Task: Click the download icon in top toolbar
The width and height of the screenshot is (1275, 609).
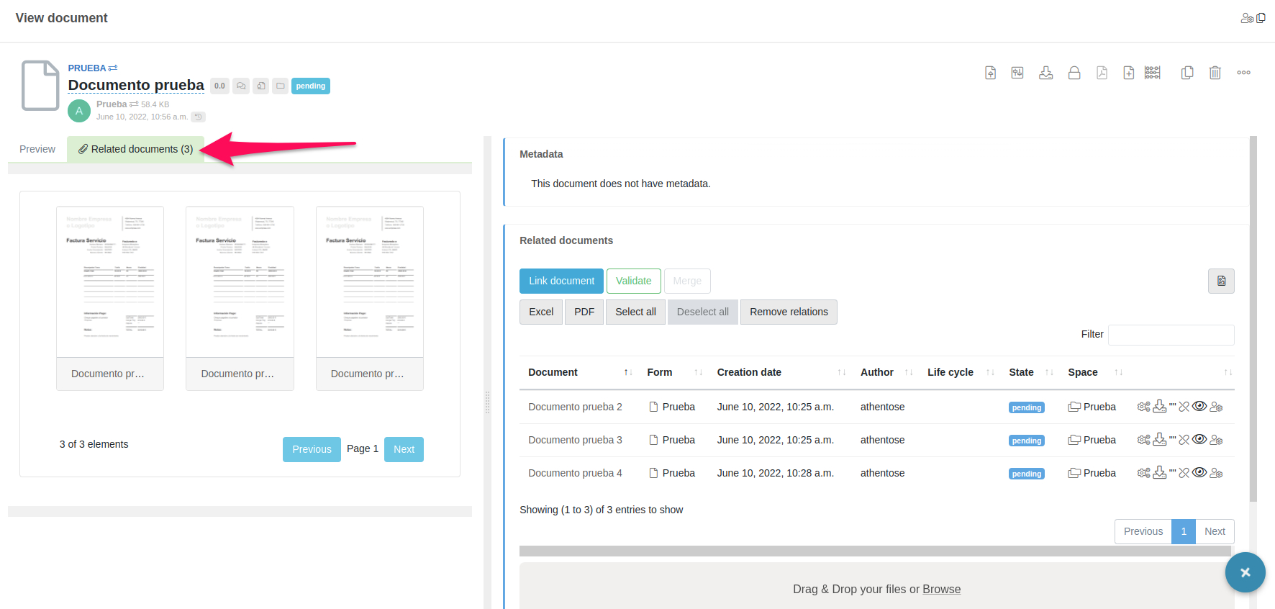Action: tap(1045, 73)
